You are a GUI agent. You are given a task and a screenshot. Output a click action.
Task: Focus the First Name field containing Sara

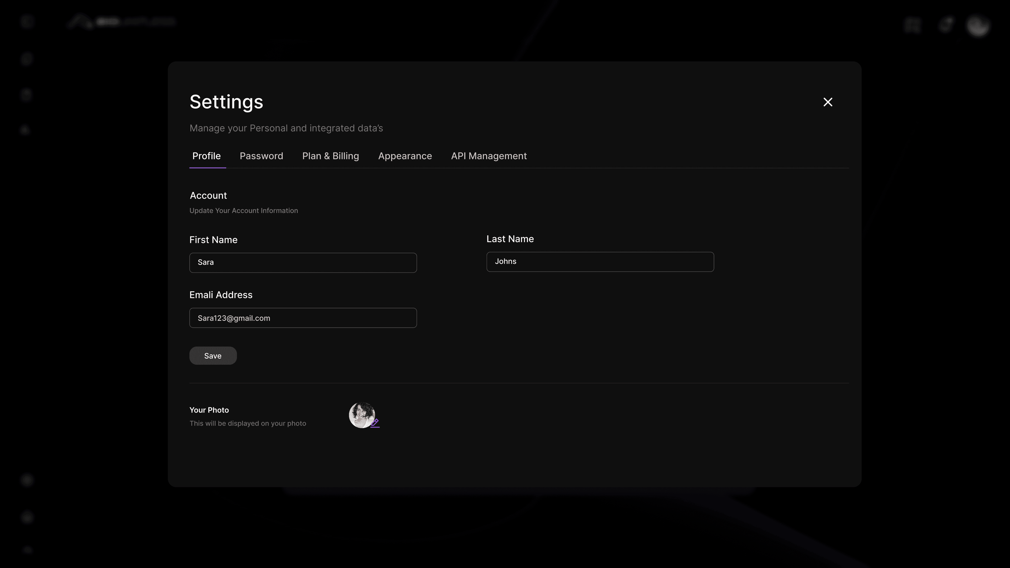(303, 263)
